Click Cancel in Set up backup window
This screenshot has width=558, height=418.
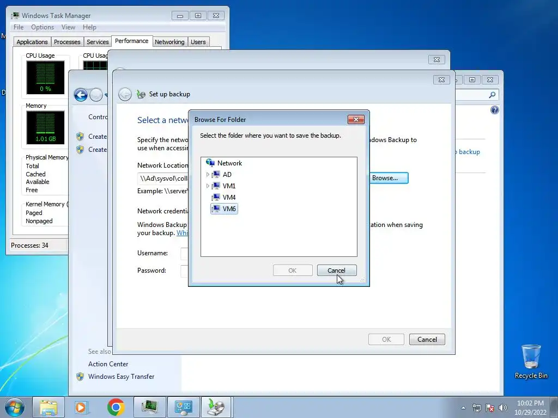pyautogui.click(x=427, y=340)
